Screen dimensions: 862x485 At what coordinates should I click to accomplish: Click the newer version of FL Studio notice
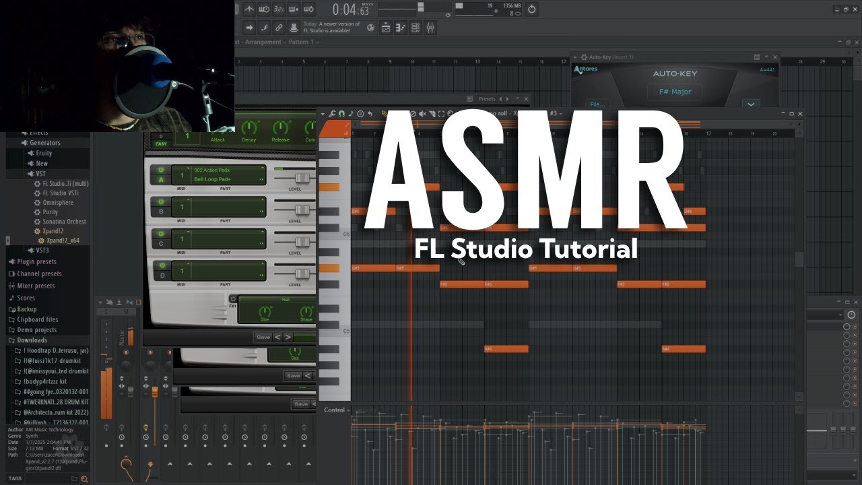[331, 28]
